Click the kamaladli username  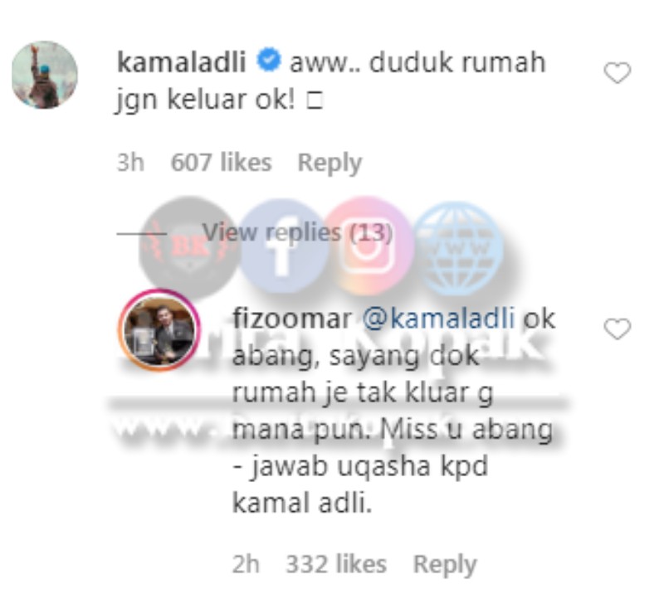pos(181,61)
